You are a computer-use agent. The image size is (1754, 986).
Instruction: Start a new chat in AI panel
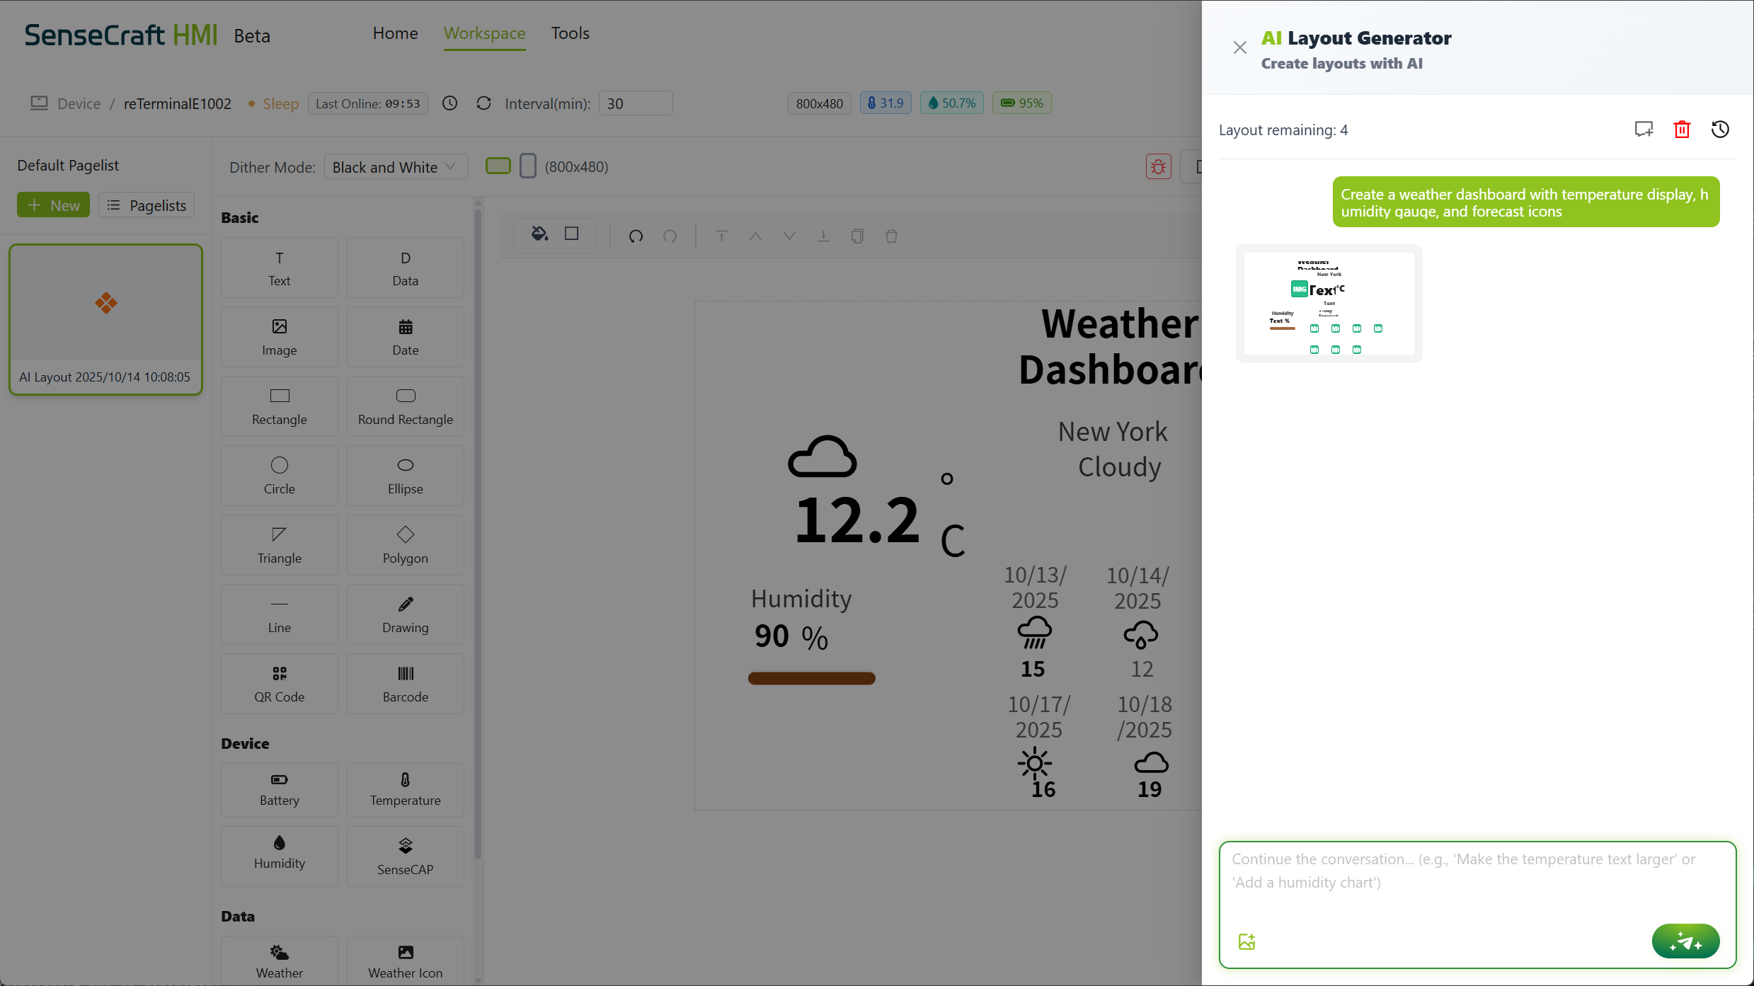[1644, 130]
